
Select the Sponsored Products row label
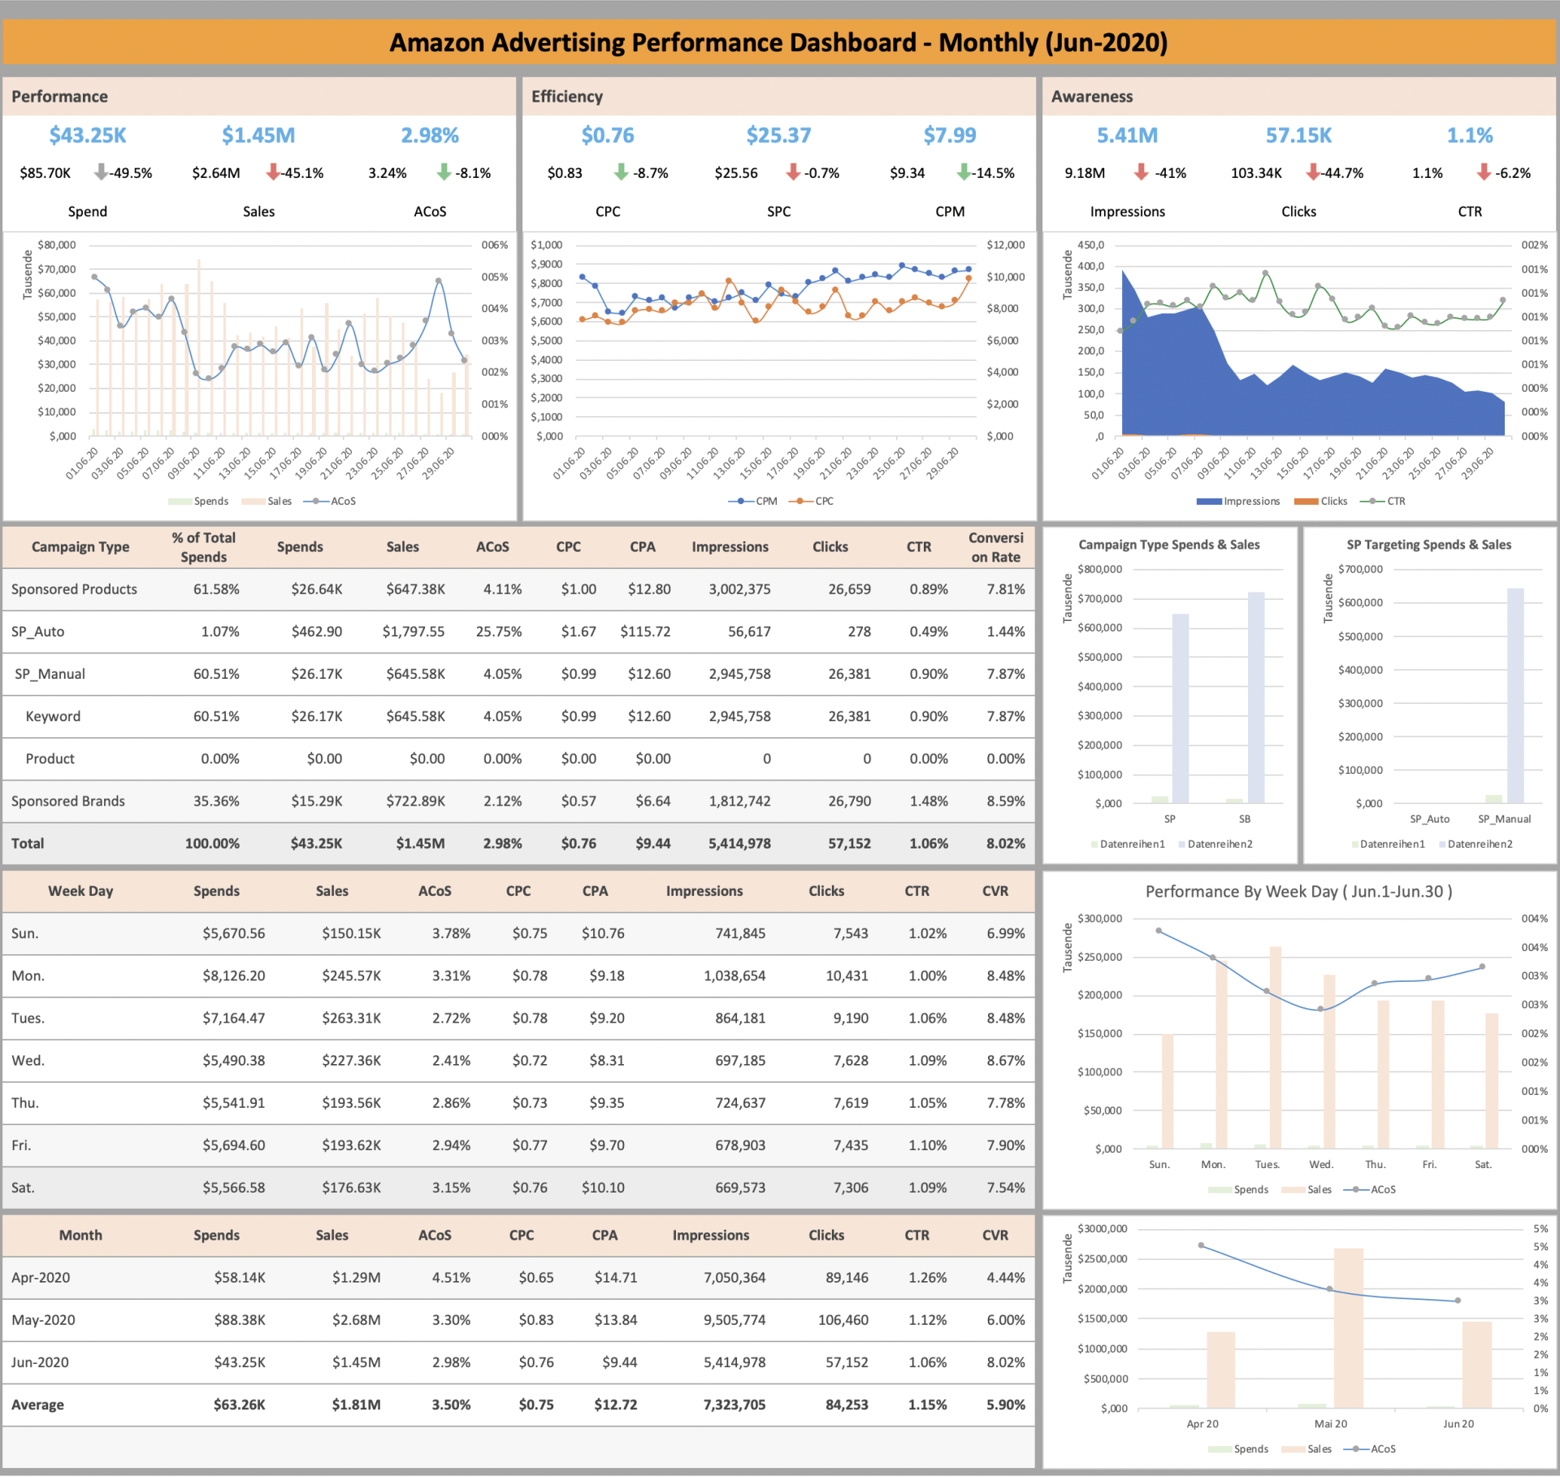(x=74, y=589)
